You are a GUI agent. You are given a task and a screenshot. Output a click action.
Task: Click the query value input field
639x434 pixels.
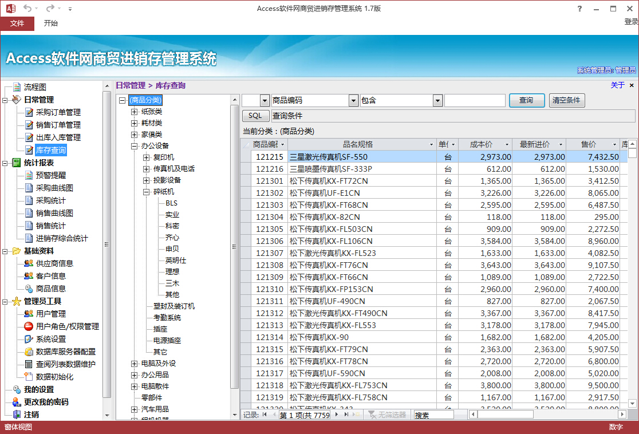click(475, 100)
